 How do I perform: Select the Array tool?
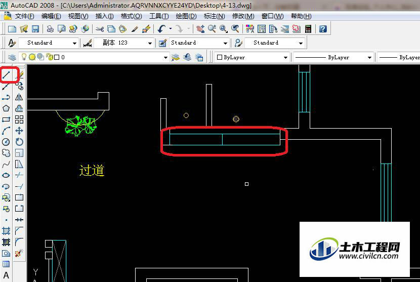(x=19, y=119)
